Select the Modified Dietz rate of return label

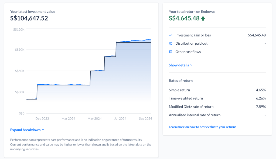pyautogui.click(x=191, y=107)
